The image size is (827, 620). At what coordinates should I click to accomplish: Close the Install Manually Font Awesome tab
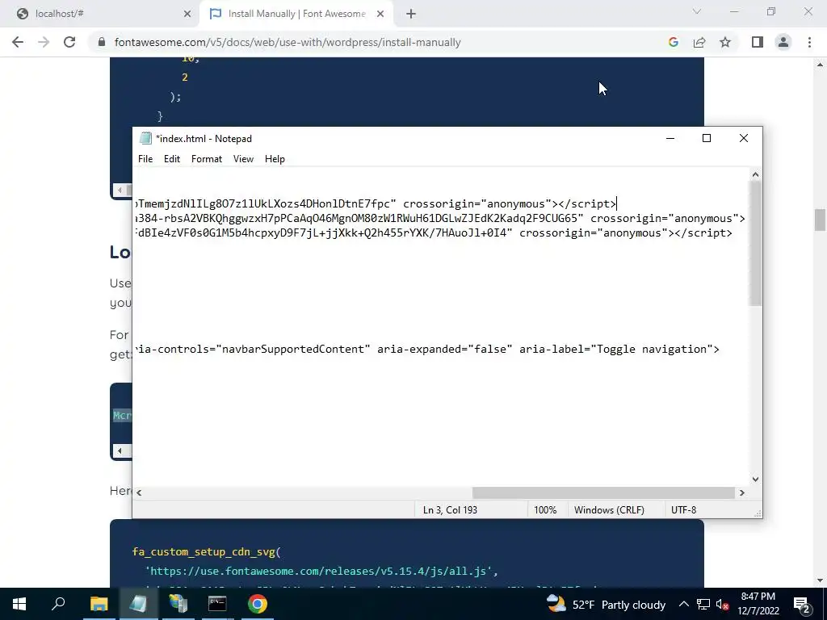[x=380, y=14]
